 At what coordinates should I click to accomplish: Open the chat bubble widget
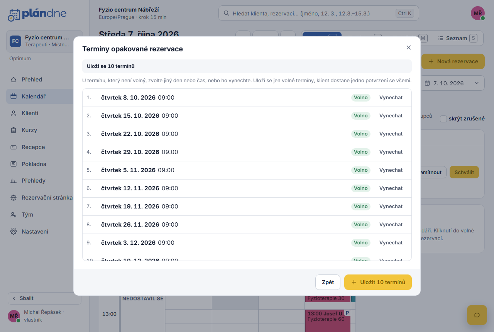(477, 315)
